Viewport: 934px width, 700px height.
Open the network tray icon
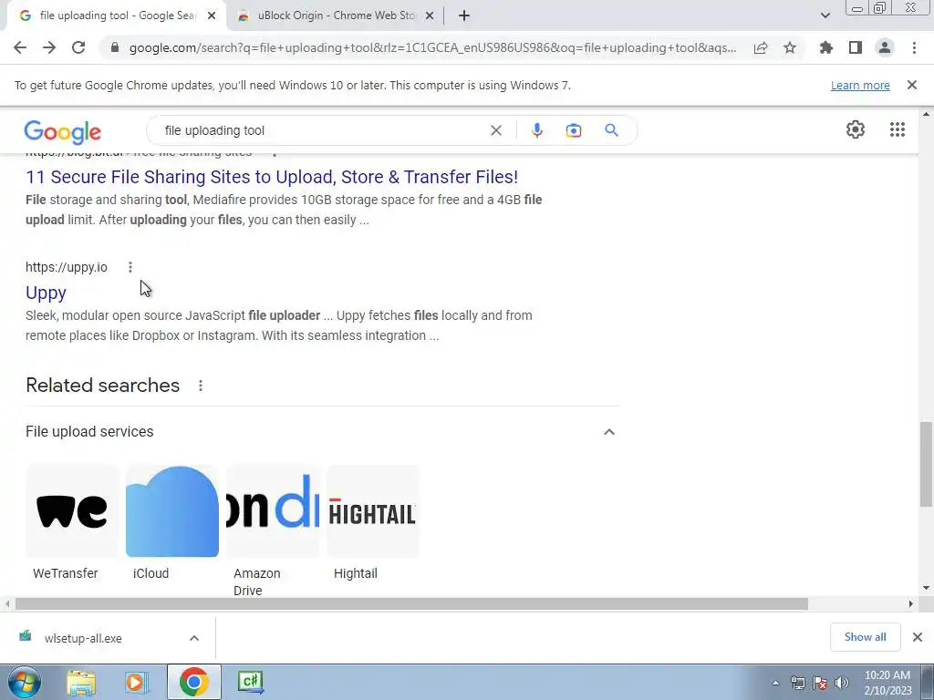(x=797, y=683)
